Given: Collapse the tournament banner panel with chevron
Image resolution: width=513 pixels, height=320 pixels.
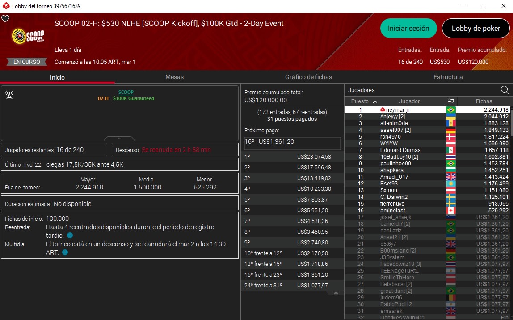Looking at the screenshot, I should (119, 139).
